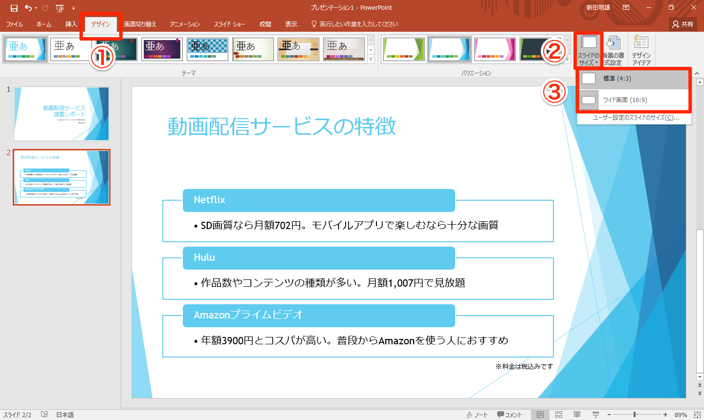
Task: Start Slide Show from status bar icon
Action: coord(595,415)
